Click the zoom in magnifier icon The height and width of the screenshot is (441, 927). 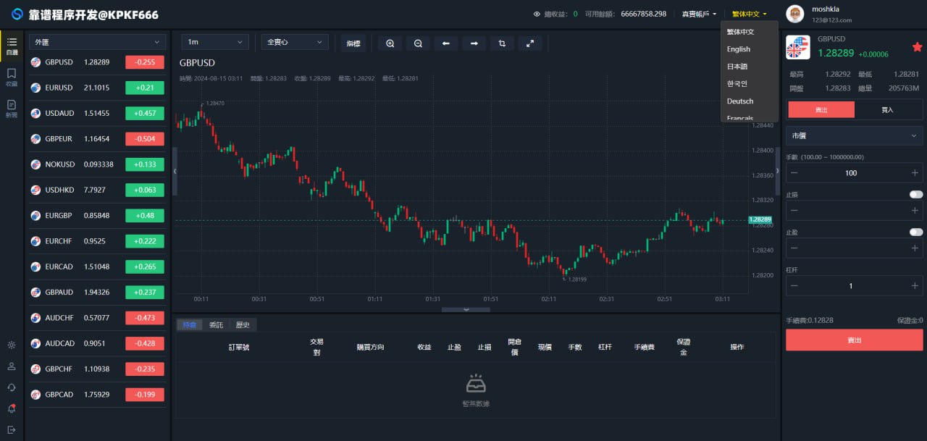click(x=390, y=43)
